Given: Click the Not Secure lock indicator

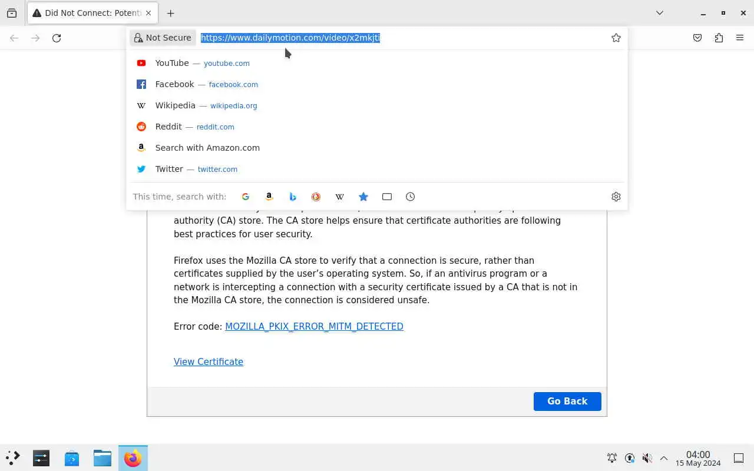Looking at the screenshot, I should coord(163,38).
